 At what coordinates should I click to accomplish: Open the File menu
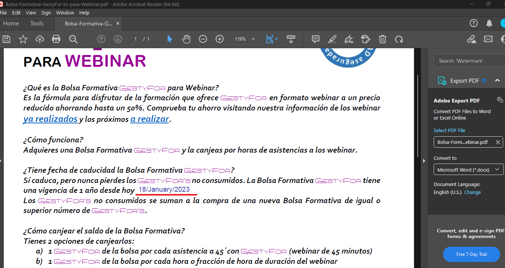click(x=3, y=13)
